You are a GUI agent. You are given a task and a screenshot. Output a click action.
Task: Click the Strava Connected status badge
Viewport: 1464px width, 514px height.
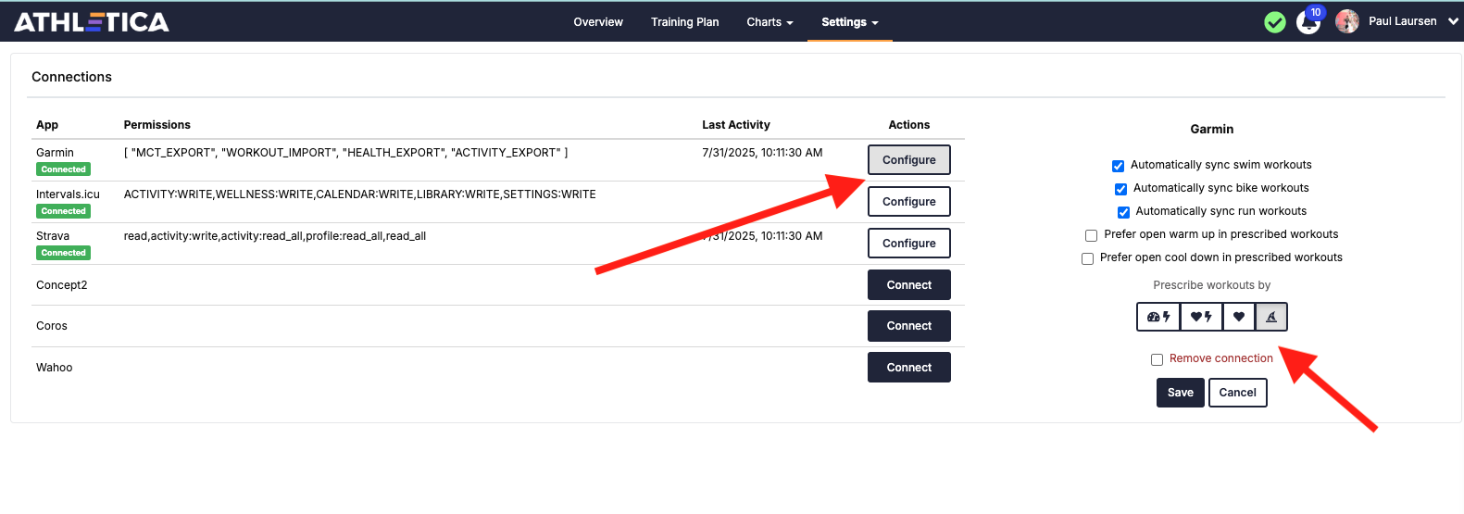[x=63, y=253]
